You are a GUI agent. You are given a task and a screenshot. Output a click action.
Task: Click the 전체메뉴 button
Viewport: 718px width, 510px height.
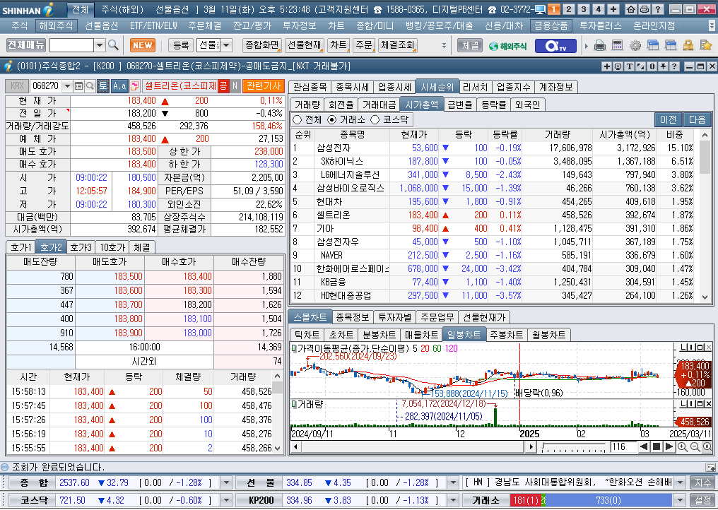point(26,45)
